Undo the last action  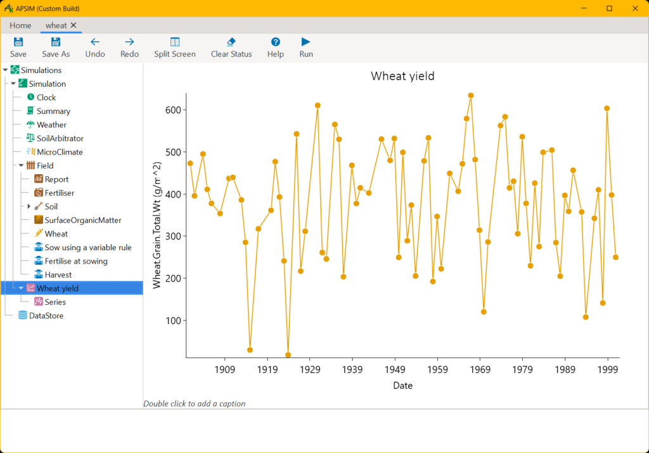pos(95,42)
